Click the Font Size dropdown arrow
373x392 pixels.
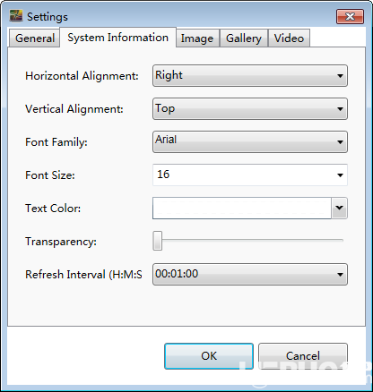pyautogui.click(x=340, y=175)
